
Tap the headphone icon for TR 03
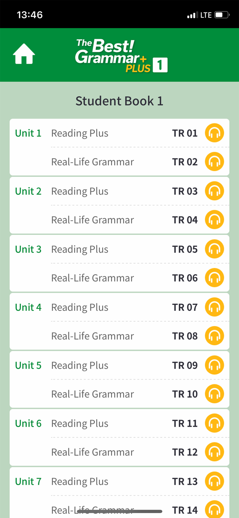tap(214, 191)
